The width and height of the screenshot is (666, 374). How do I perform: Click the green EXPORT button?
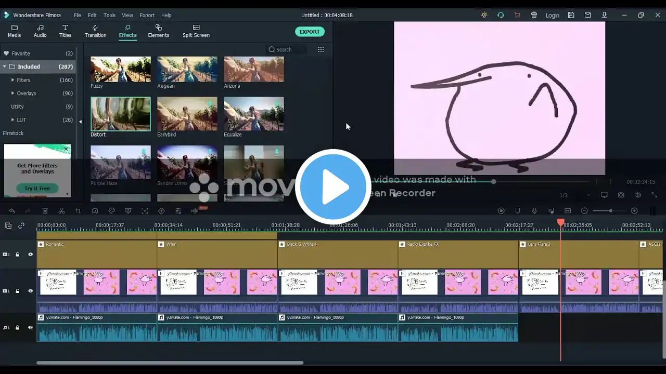pyautogui.click(x=310, y=32)
